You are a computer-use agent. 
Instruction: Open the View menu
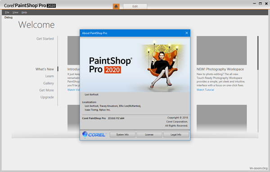tap(15, 13)
